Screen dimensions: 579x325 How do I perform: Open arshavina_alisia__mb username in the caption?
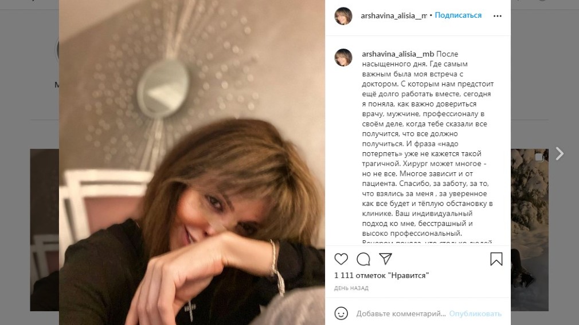[398, 54]
